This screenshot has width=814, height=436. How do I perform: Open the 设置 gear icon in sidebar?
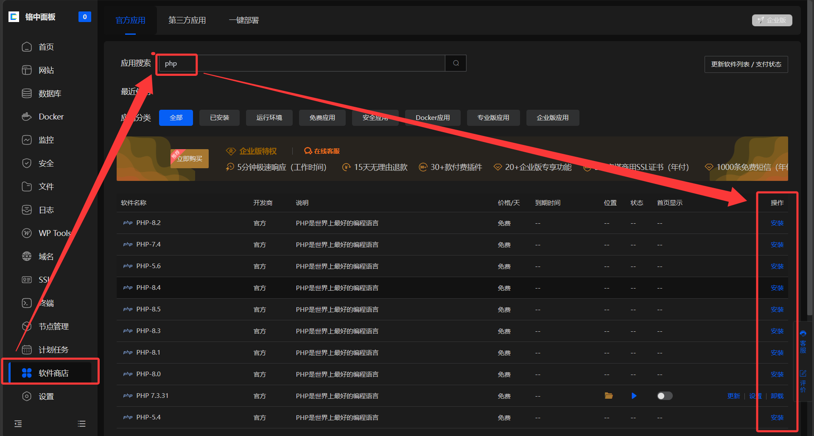point(27,396)
